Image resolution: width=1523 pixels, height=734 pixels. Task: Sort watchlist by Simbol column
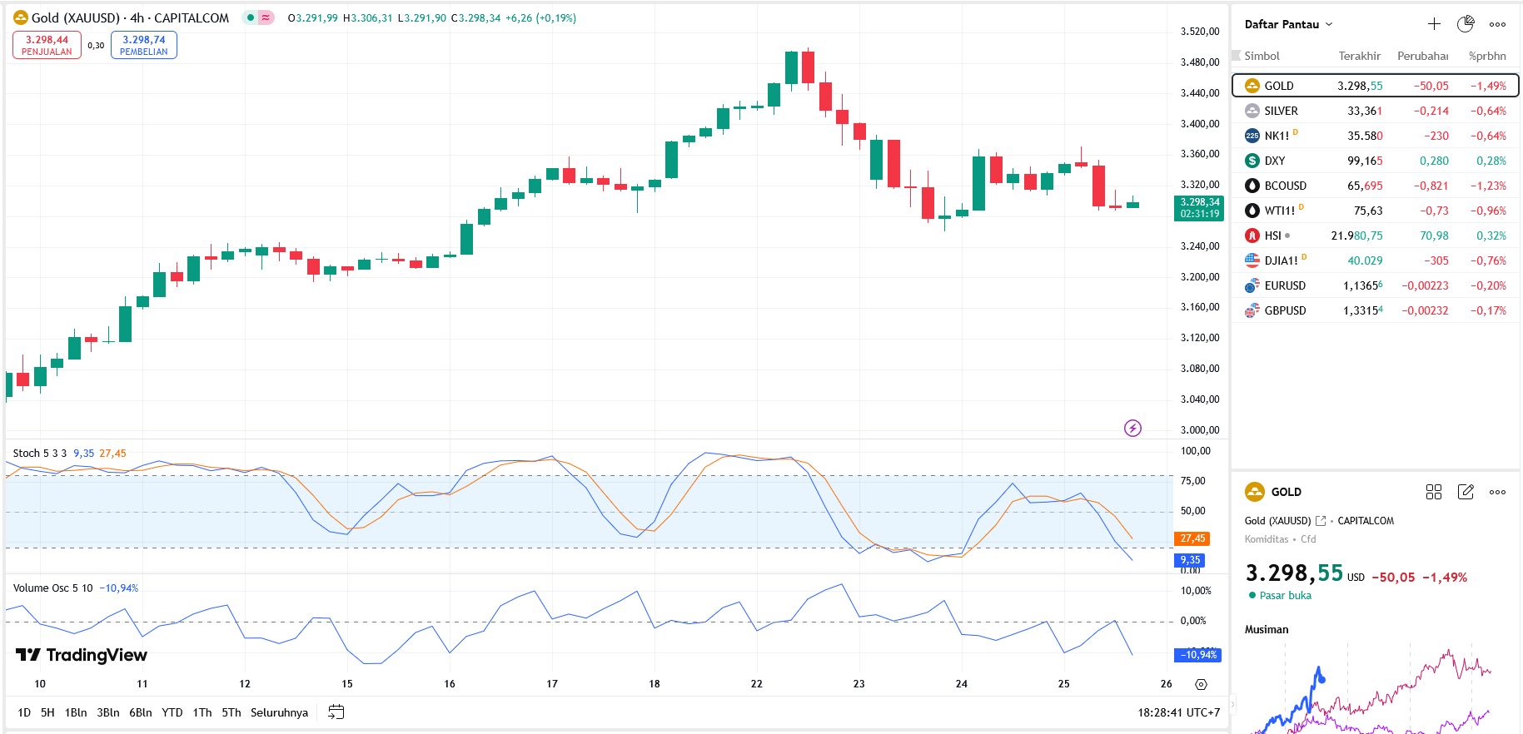1262,56
